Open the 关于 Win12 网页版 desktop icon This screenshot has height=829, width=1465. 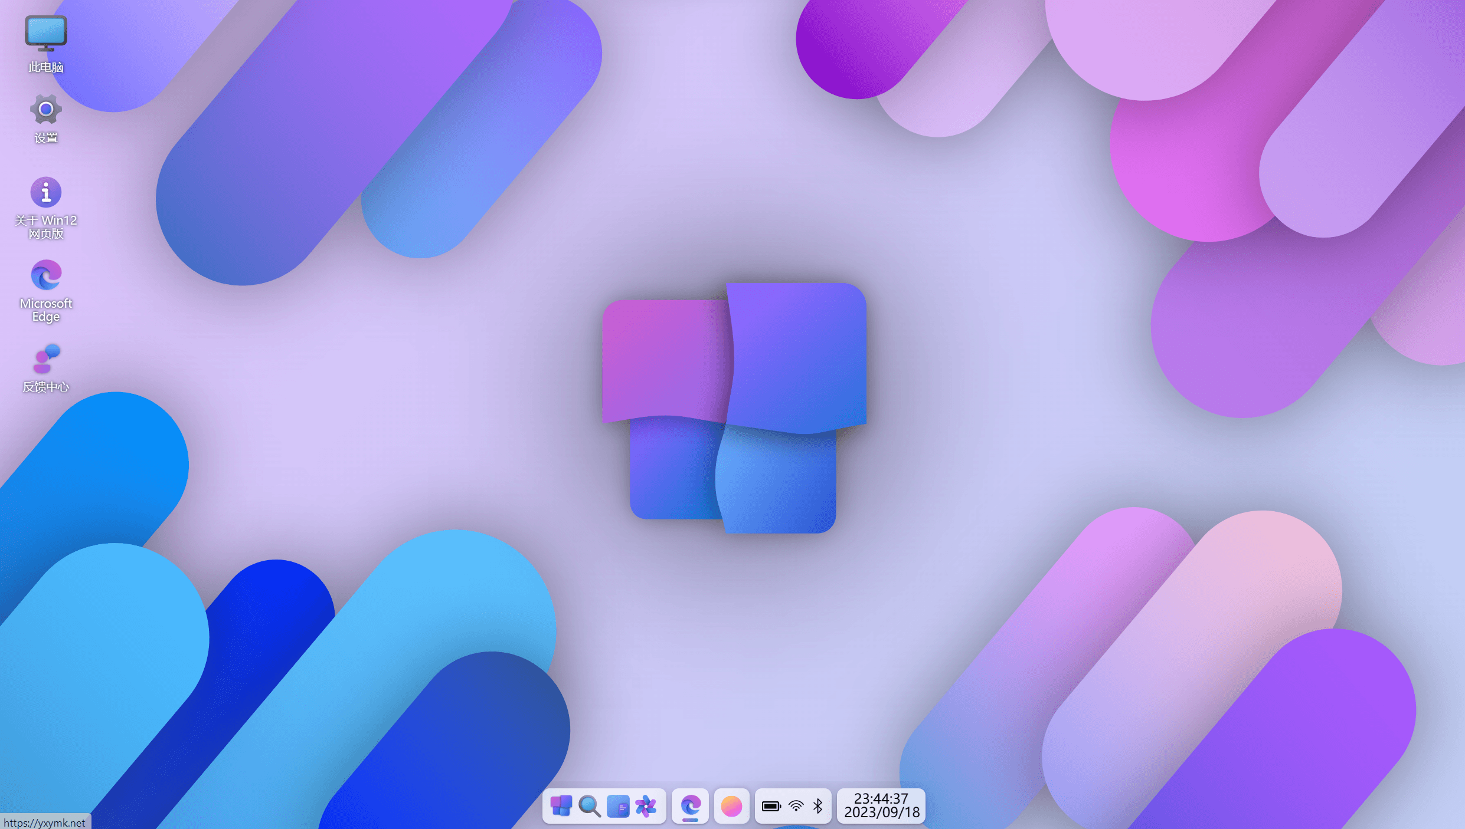(x=46, y=207)
